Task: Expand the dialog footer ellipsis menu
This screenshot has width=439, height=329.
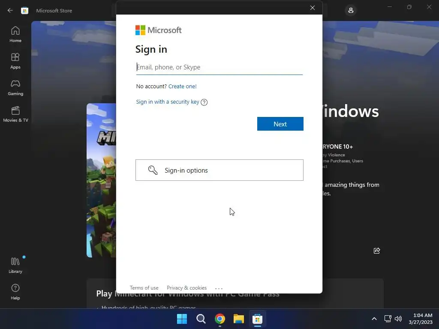Action: click(219, 288)
